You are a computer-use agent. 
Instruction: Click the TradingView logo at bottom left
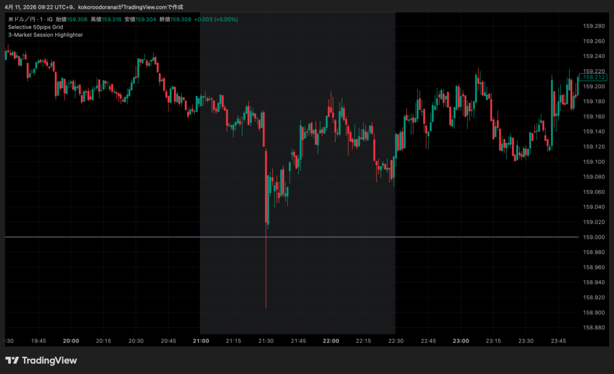tap(41, 360)
